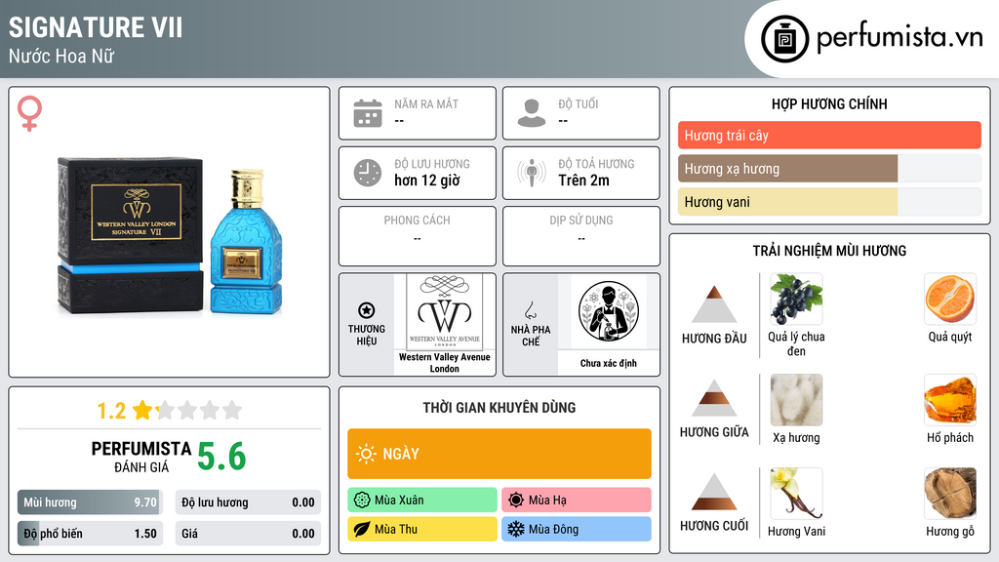Click the Trải nghiệm mùi hương heading
The image size is (999, 562).
pyautogui.click(x=829, y=251)
